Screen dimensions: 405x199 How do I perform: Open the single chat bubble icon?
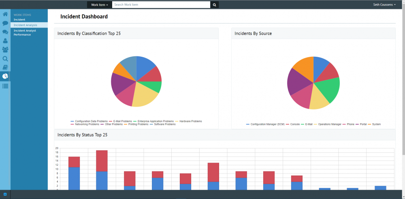tap(5, 23)
